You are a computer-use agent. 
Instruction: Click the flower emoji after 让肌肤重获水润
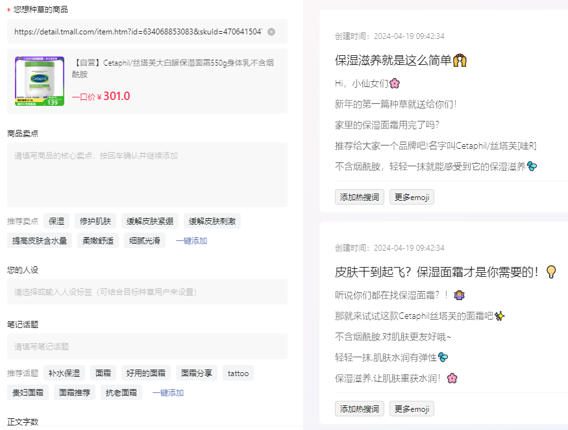452,379
